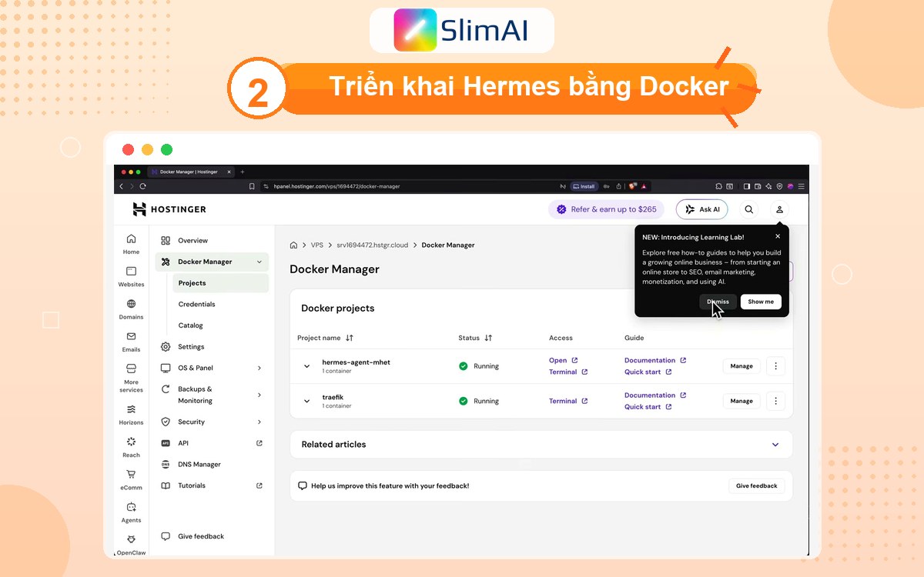This screenshot has height=577, width=924.
Task: Collapse the Docker Manager sidebar section
Action: [259, 262]
